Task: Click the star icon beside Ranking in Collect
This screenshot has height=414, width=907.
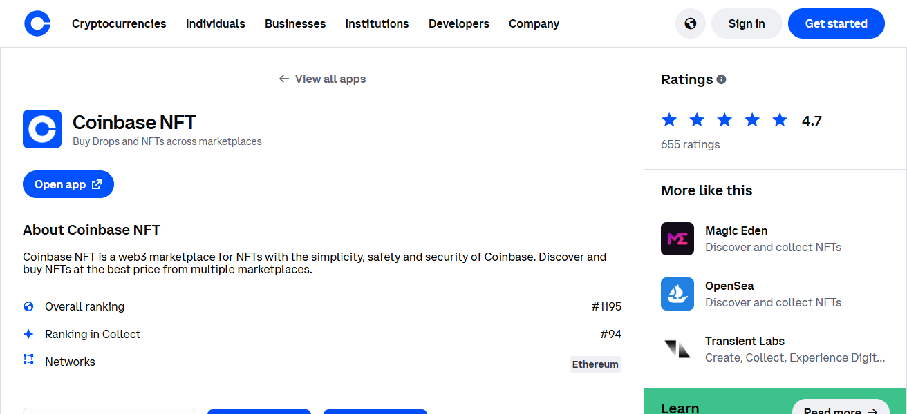Action: [28, 334]
